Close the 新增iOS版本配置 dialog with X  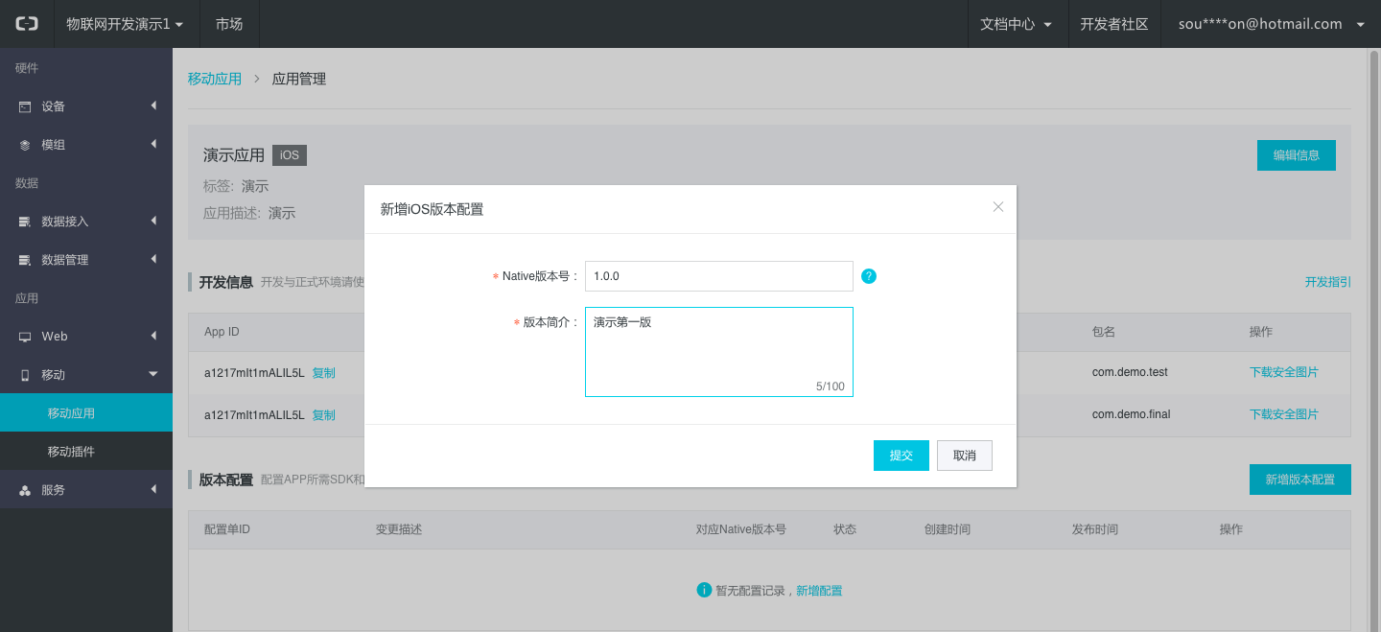(997, 206)
